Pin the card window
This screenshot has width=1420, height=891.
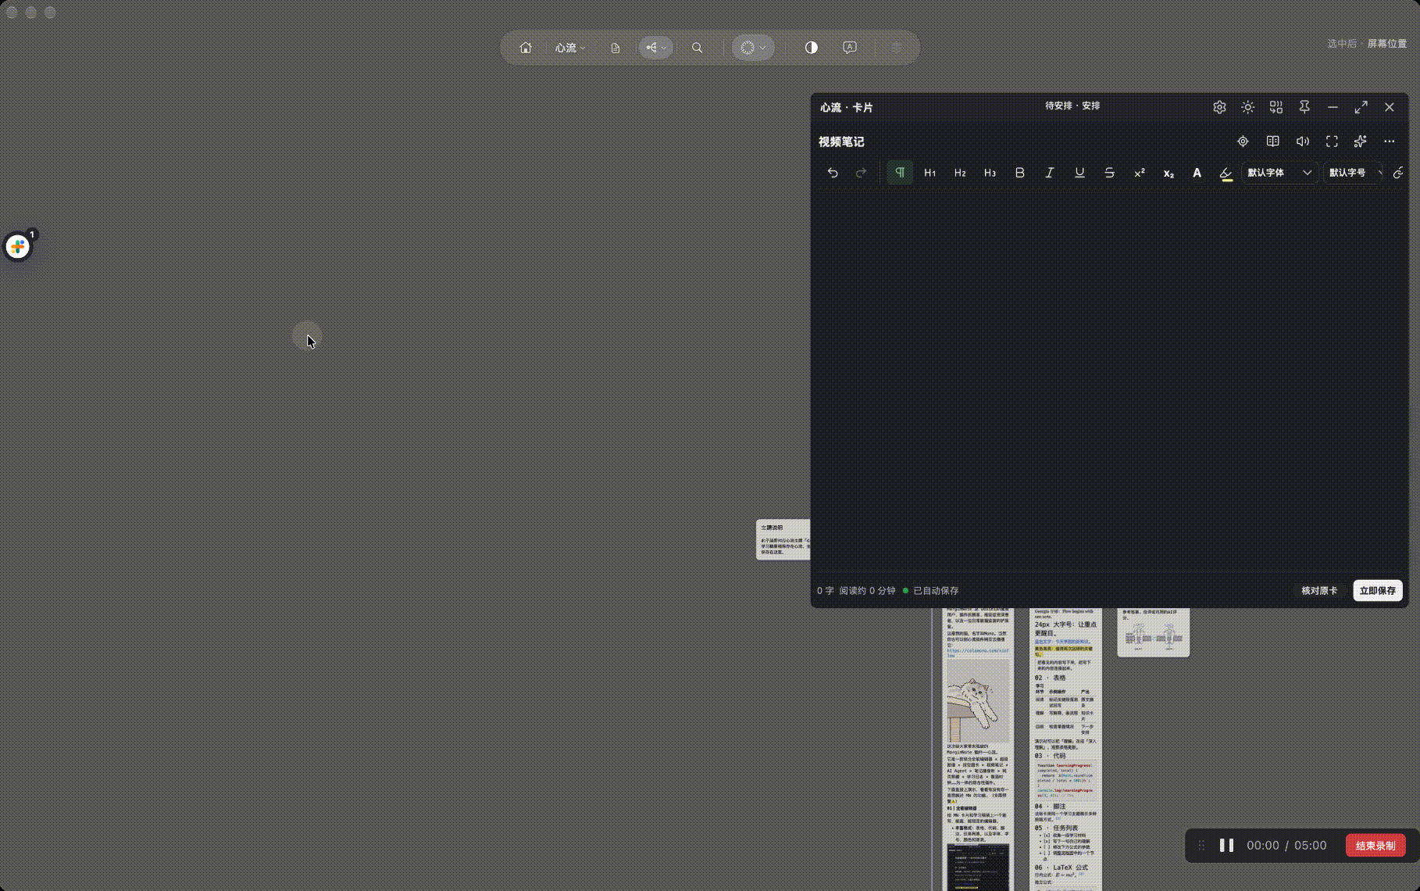coord(1304,107)
